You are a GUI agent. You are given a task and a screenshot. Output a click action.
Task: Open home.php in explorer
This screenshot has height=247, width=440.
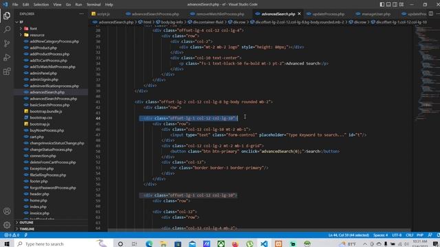[38, 200]
